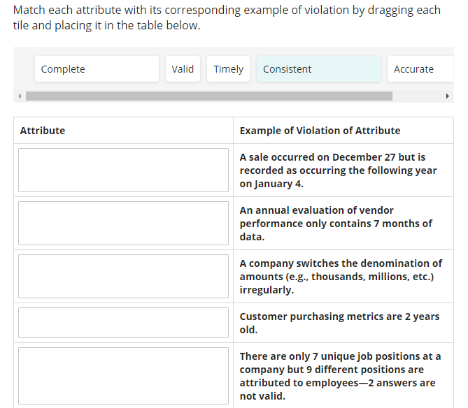Pick the Consistent tile
The height and width of the screenshot is (408, 468).
pos(318,69)
